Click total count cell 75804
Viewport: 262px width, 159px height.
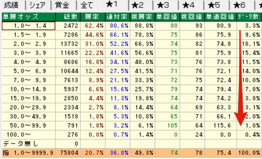[x=68, y=153]
